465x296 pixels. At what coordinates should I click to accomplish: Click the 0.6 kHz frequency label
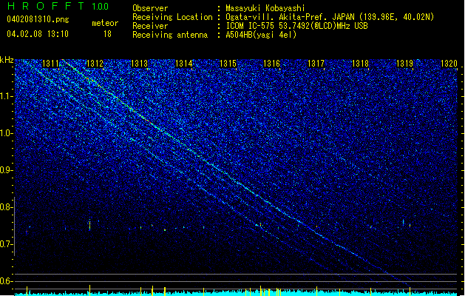pos(7,281)
